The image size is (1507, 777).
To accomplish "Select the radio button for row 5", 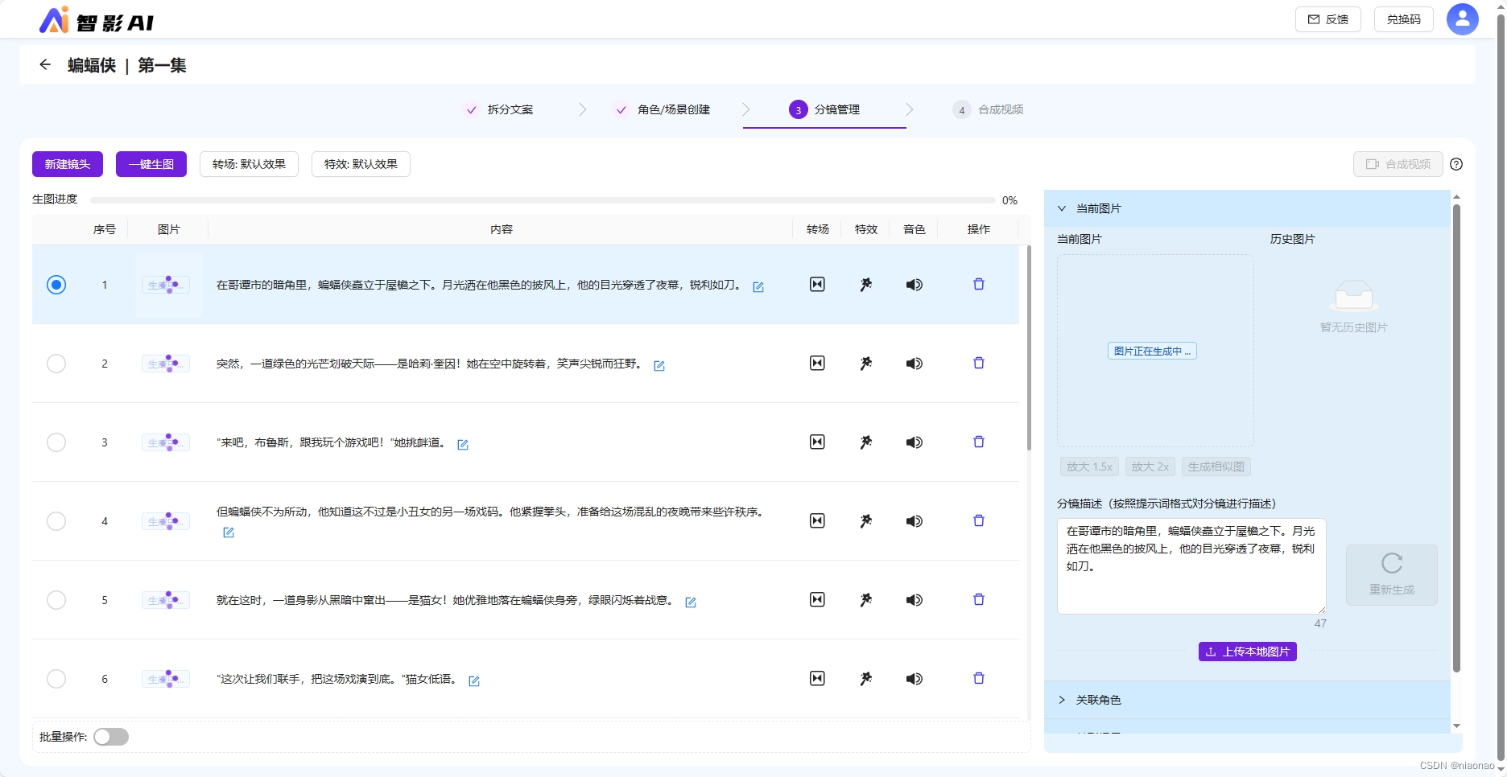I will 56,599.
